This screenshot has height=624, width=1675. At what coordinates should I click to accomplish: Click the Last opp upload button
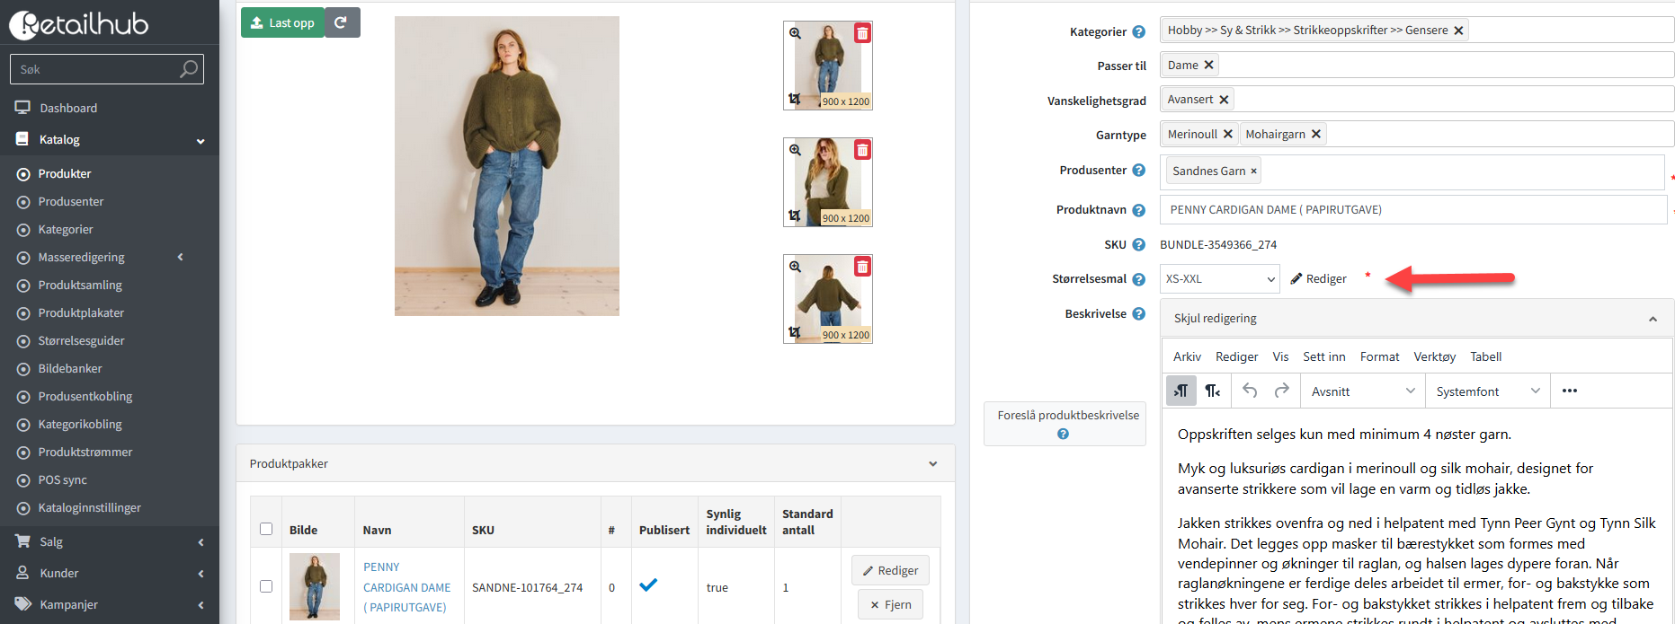click(x=282, y=22)
